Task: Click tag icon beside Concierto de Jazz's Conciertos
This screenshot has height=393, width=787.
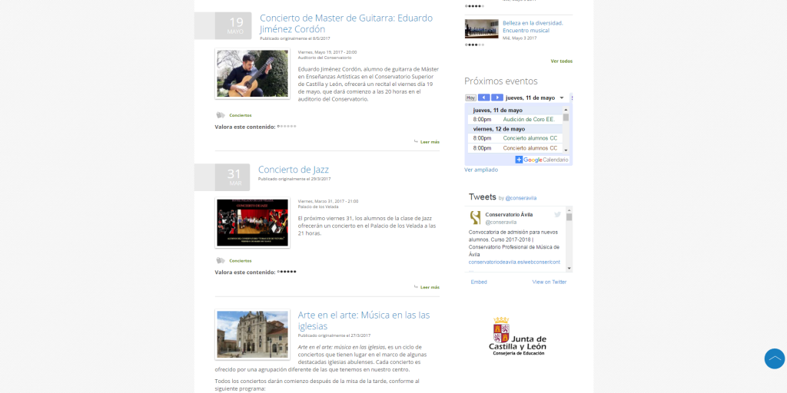Action: [x=221, y=261]
